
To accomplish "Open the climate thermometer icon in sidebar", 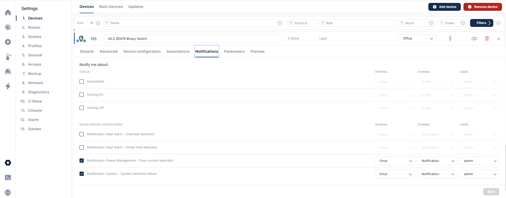I will point(8,57).
